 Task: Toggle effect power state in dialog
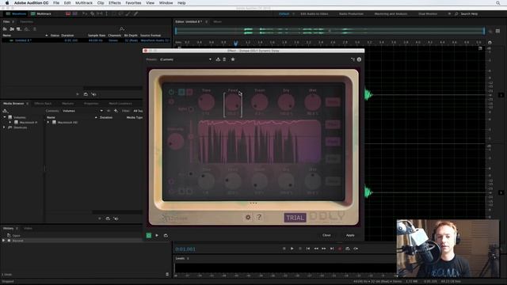click(x=149, y=236)
